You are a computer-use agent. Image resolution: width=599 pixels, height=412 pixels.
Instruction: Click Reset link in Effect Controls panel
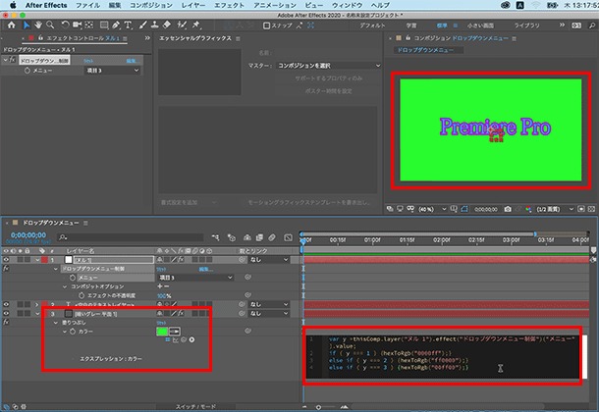tap(88, 61)
